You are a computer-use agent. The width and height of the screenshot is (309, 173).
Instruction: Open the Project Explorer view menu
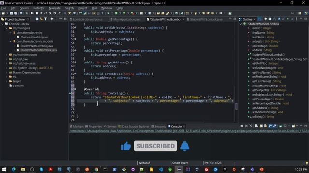(56, 19)
